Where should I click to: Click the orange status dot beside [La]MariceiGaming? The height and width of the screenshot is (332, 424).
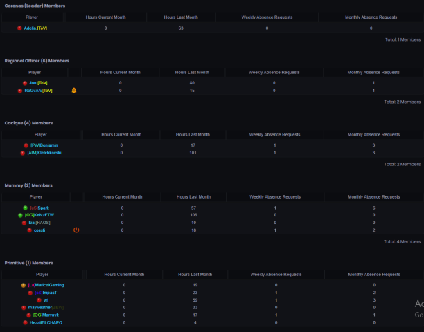[24, 285]
